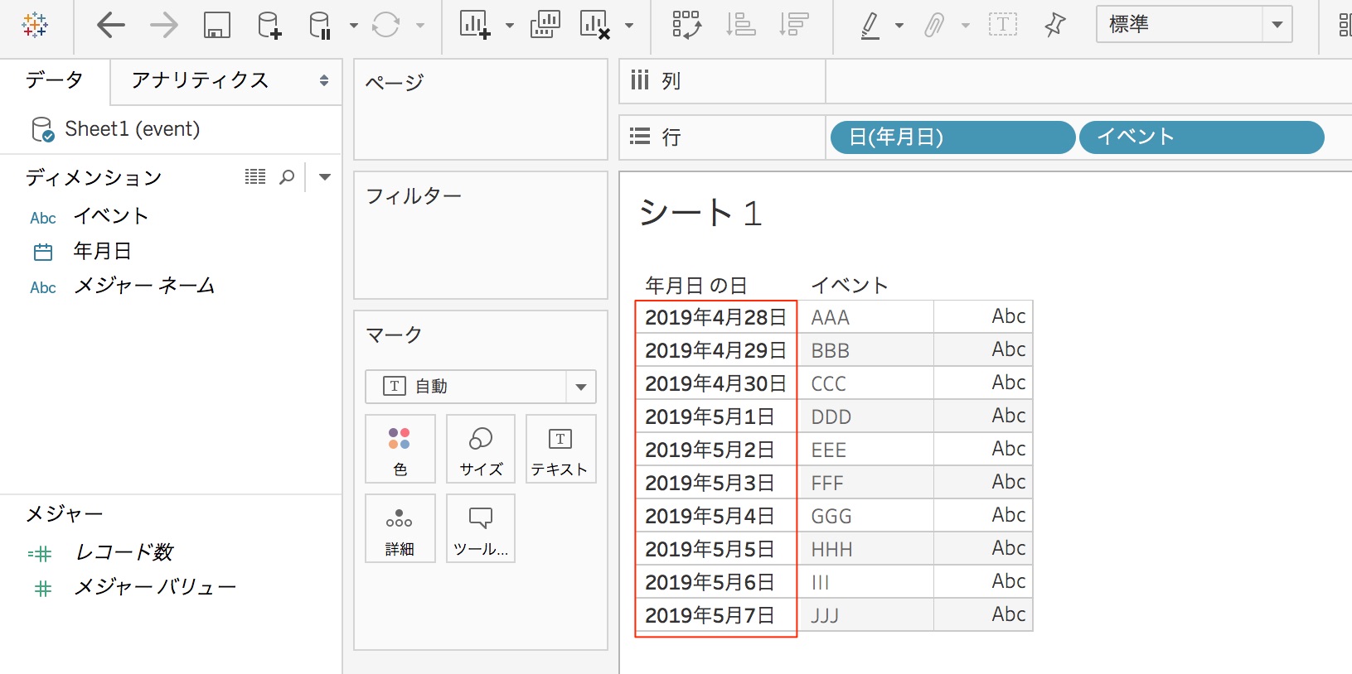Image resolution: width=1352 pixels, height=674 pixels.
Task: Open the 標準 fit dropdown
Action: pos(1277,25)
